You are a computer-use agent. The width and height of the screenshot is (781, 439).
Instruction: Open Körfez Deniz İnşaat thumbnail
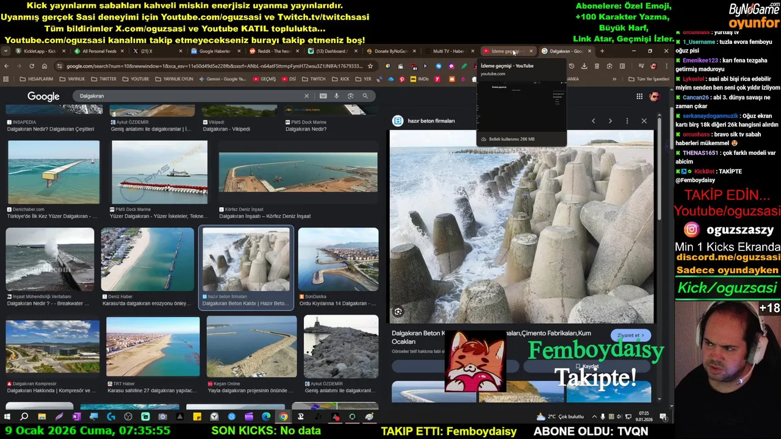(298, 172)
